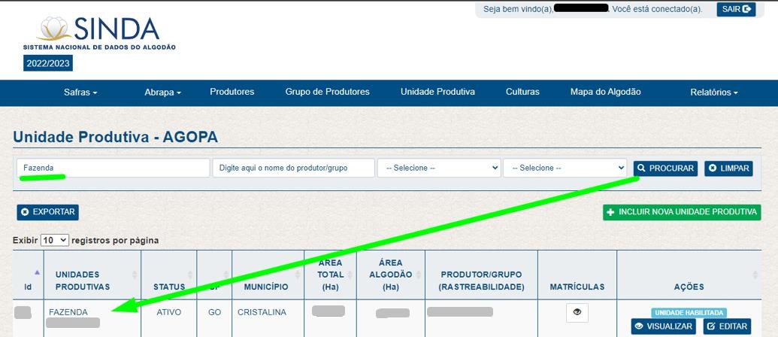The height and width of the screenshot is (337, 778).
Task: Change the records per page selector
Action: pyautogui.click(x=54, y=240)
